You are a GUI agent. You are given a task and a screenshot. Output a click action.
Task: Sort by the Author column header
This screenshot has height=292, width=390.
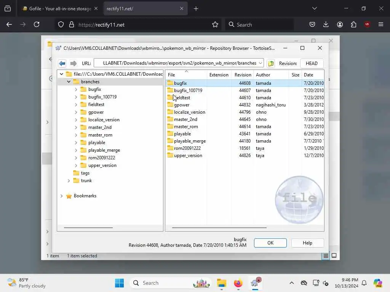271,75
